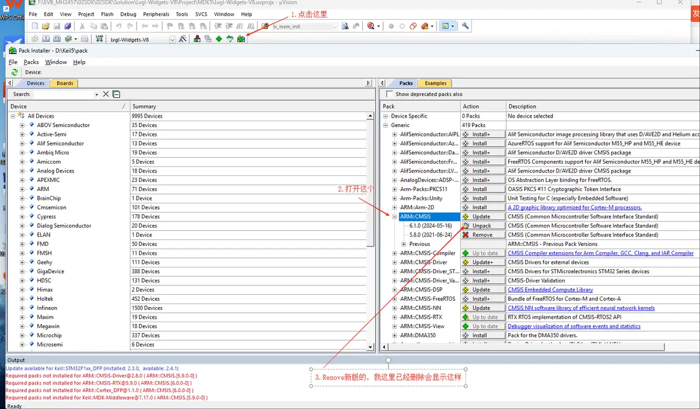The image size is (700, 409).
Task: Enable Show deprecated packs also checkbox
Action: click(x=390, y=94)
